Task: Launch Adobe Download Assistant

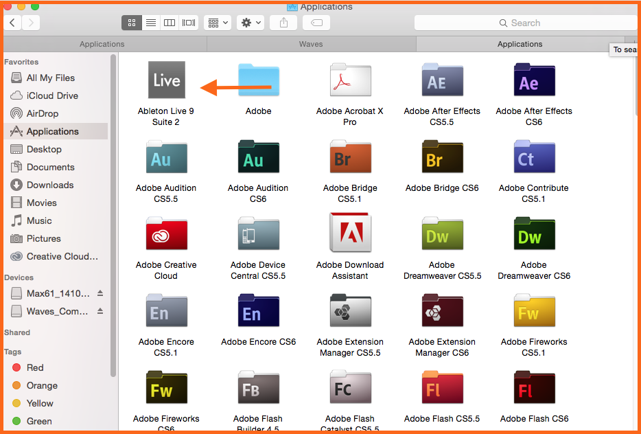Action: 350,233
